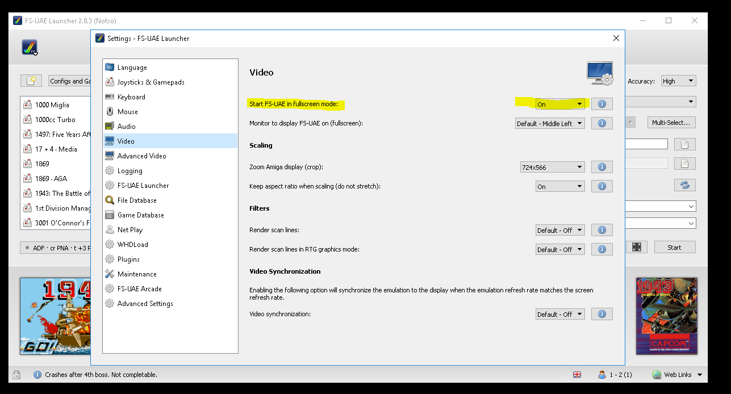Image resolution: width=731 pixels, height=394 pixels.
Task: Switch to Audio settings
Action: [170, 127]
